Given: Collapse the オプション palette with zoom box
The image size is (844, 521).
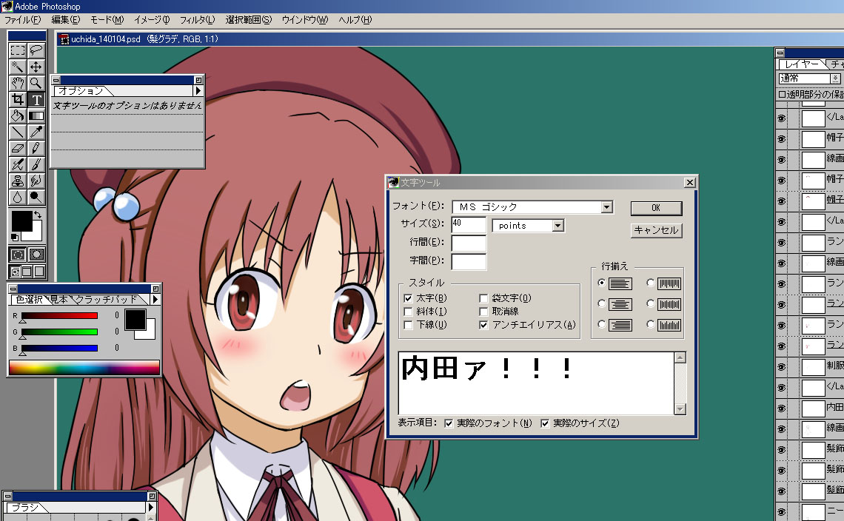Looking at the screenshot, I should (198, 80).
